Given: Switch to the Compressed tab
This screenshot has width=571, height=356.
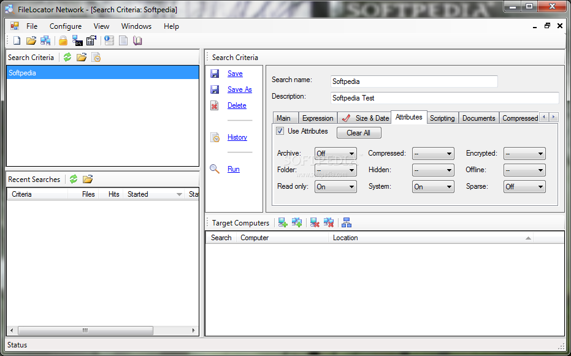Looking at the screenshot, I should [x=519, y=118].
